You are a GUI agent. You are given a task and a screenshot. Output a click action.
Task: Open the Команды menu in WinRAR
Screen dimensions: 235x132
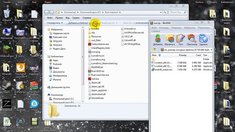click(164, 28)
